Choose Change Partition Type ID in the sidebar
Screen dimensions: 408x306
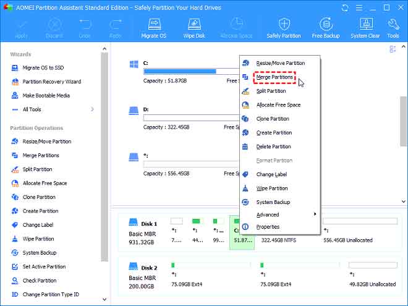[x=45, y=294]
